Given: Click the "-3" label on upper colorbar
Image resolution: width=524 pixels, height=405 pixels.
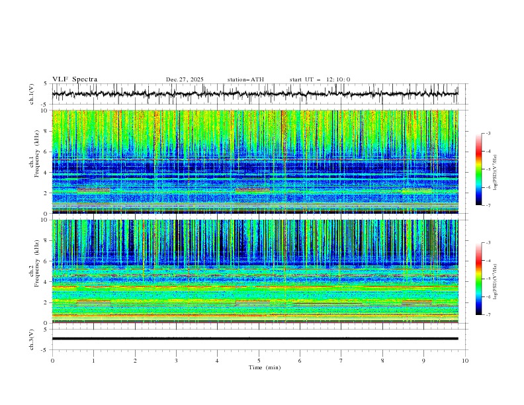Looking at the screenshot, I should [488, 134].
